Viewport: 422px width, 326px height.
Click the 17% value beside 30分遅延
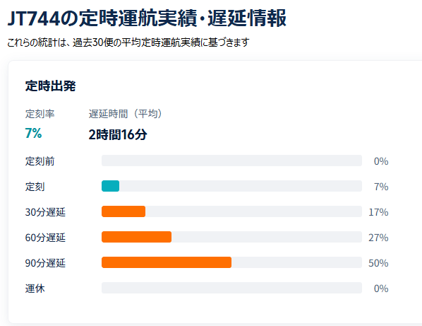pyautogui.click(x=378, y=212)
